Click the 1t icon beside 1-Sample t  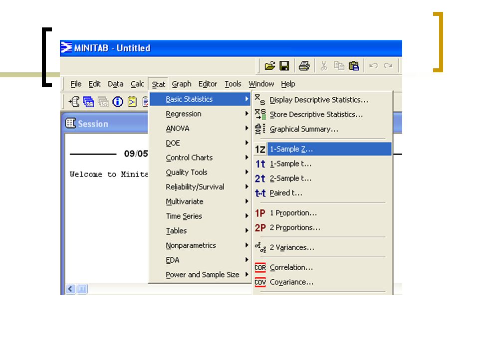[260, 164]
